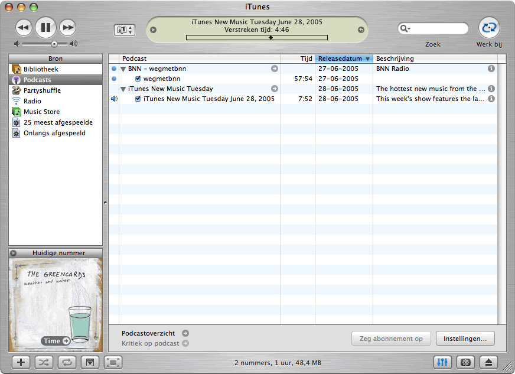Sort by the Tijd column header

coord(298,58)
